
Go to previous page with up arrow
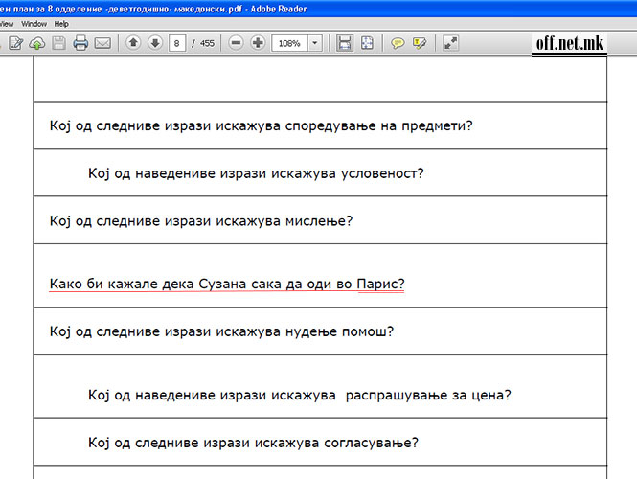click(133, 43)
